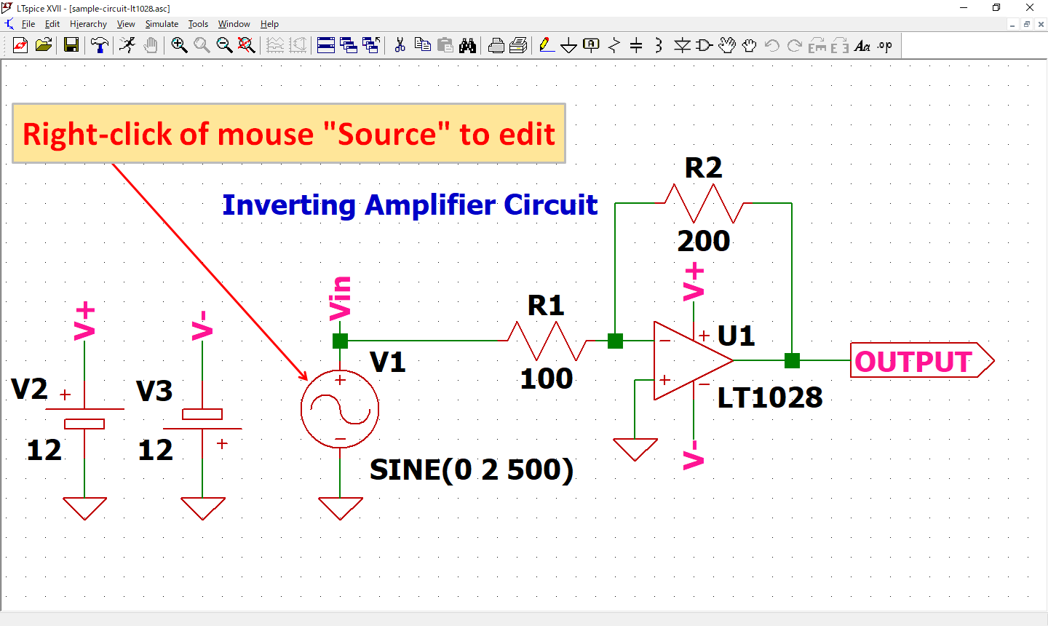
Task: Open the Hierarchy menu
Action: point(88,24)
